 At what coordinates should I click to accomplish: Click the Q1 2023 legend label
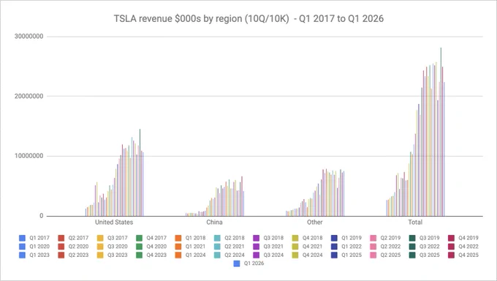click(x=39, y=255)
